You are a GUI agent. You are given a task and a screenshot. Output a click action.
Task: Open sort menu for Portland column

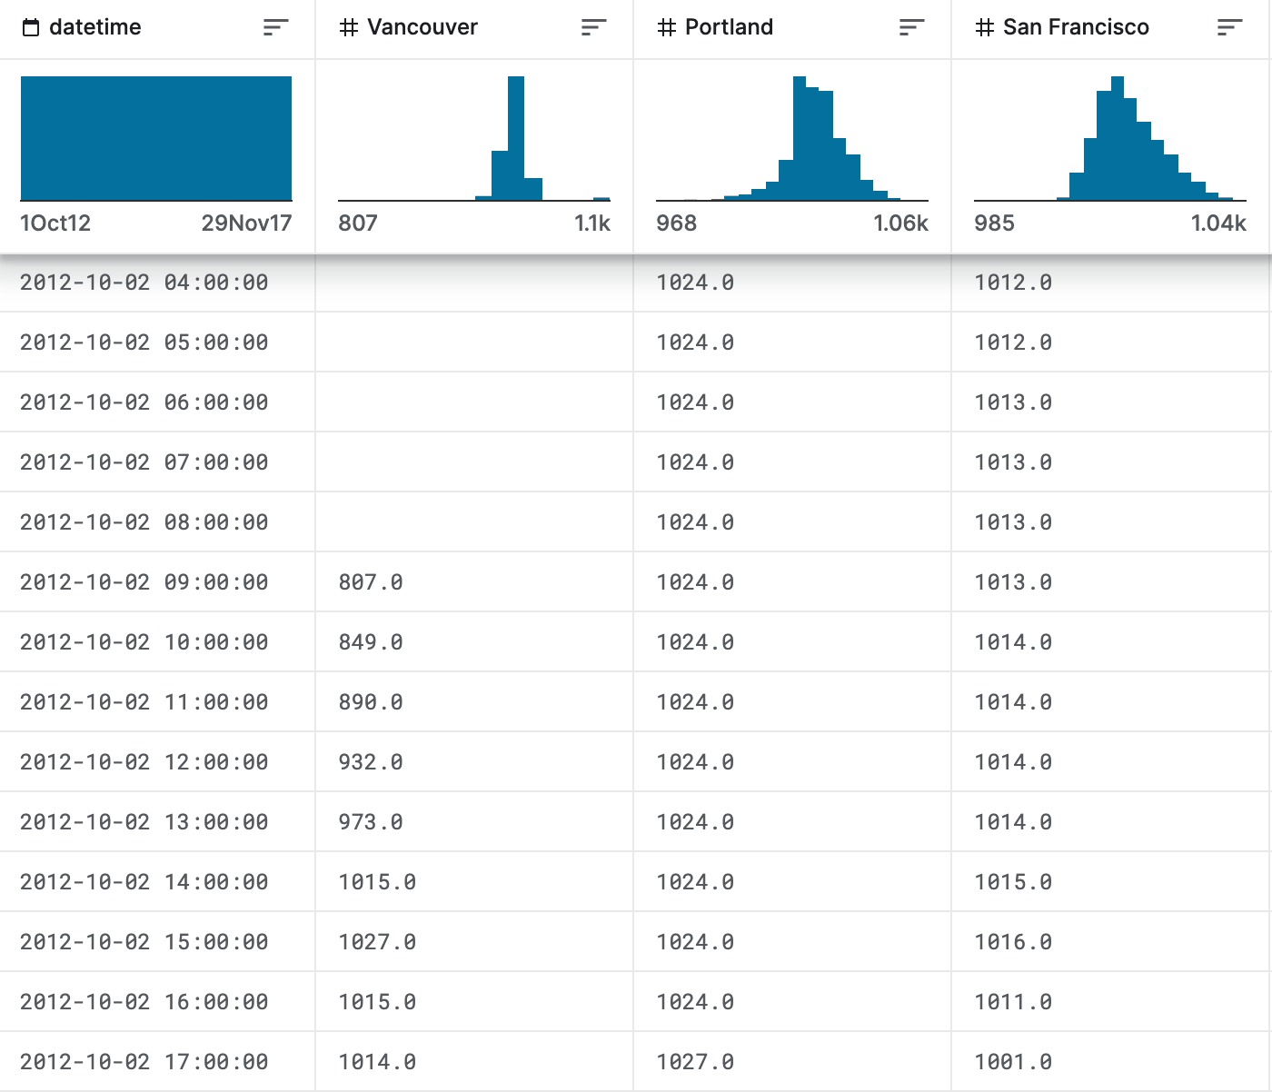pos(911,28)
